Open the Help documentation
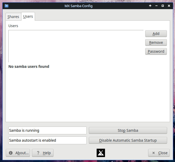Image resolution: width=175 pixels, height=162 pixels. [43, 153]
